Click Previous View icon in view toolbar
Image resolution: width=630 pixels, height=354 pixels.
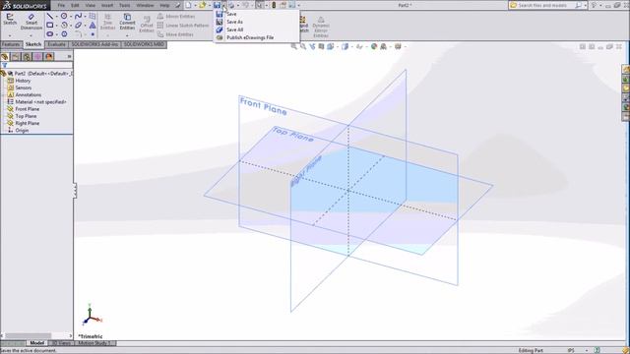pyautogui.click(x=312, y=46)
